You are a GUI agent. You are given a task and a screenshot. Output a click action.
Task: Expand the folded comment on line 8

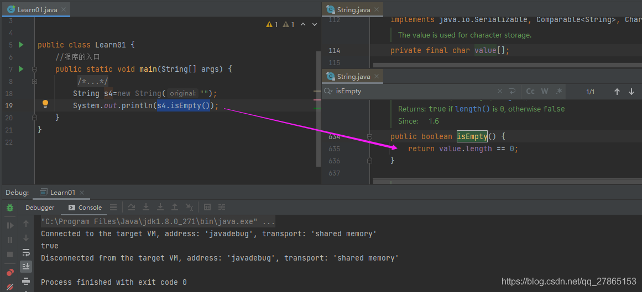pyautogui.click(x=34, y=81)
